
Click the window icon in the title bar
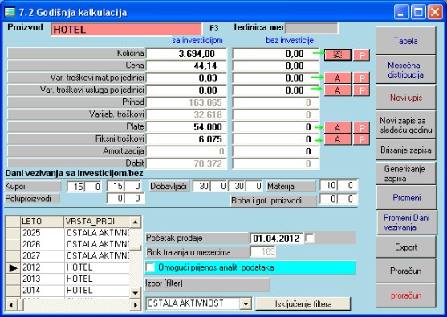click(x=10, y=12)
